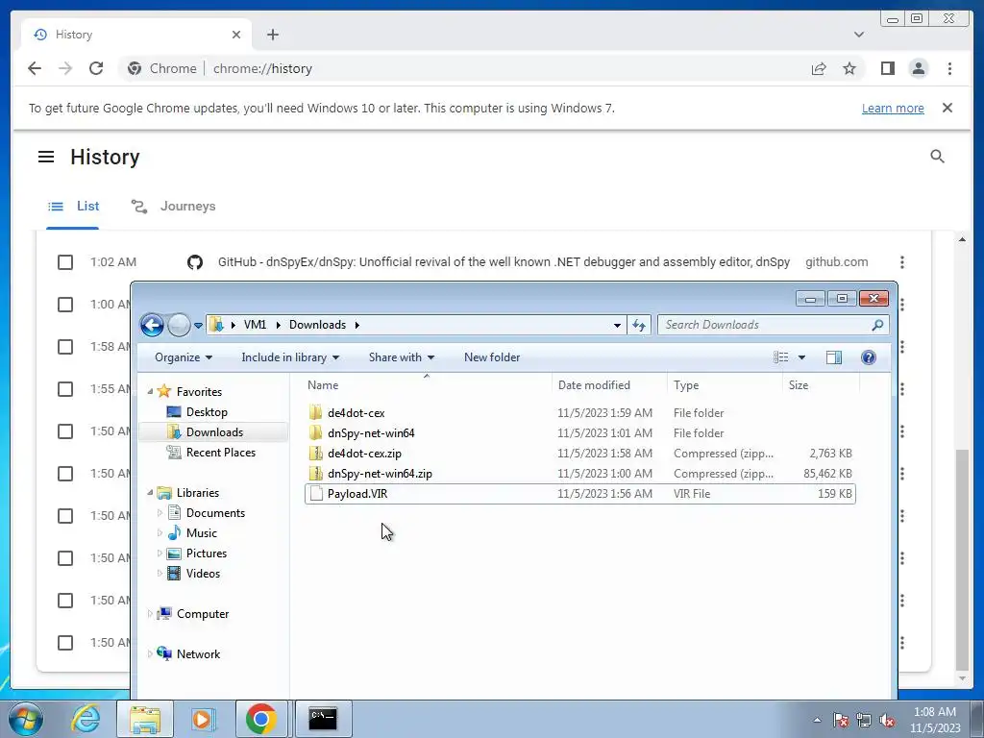
Task: Click New folder button
Action: 492,357
